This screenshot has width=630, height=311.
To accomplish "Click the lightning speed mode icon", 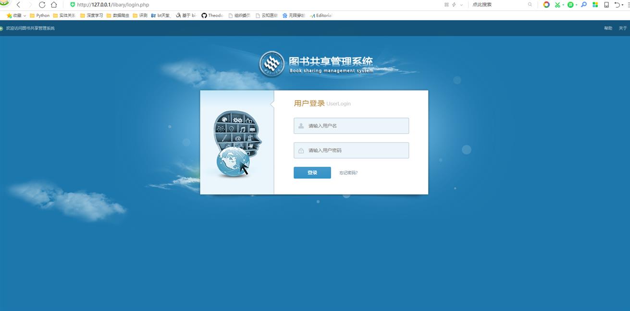I will 454,5.
